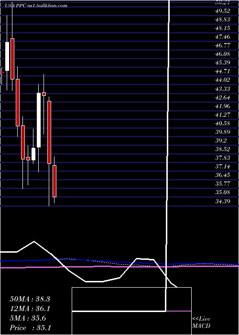This screenshot has height=335, width=239.
Task: Click the <<Live MACD label
Action: 201,323
